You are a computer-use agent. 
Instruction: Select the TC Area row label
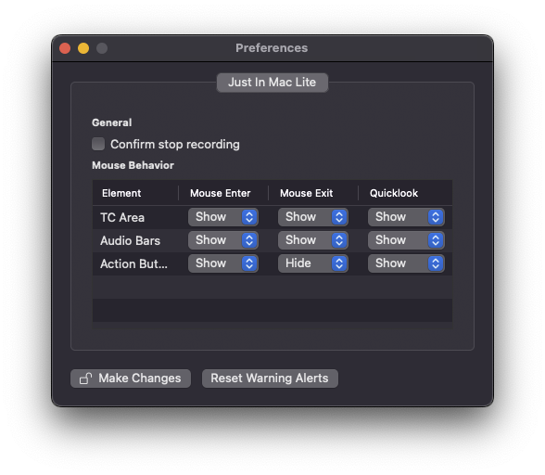122,217
